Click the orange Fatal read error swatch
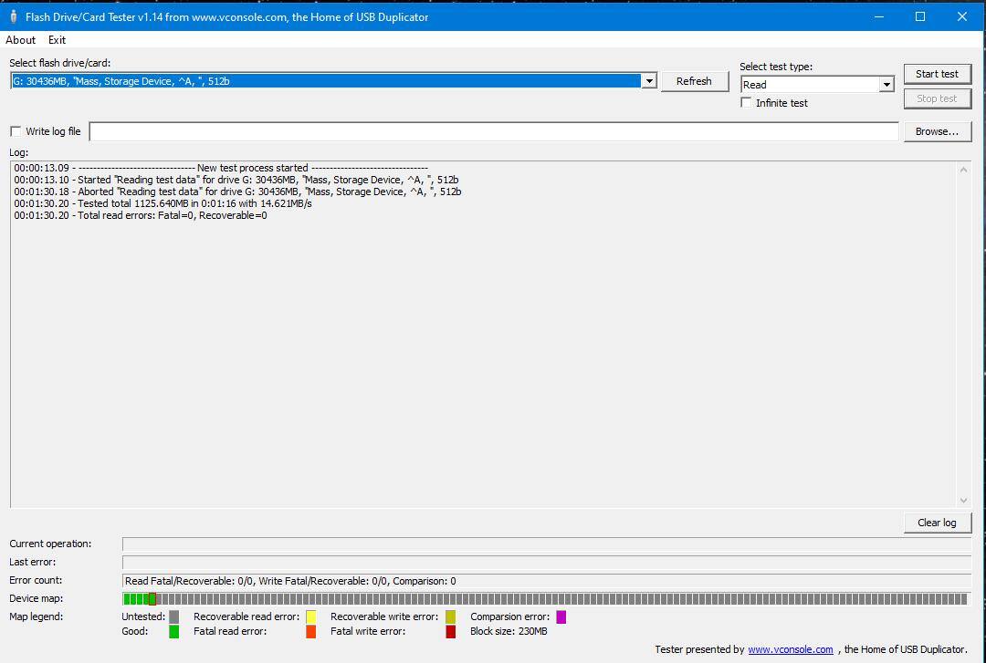Screen dimensions: 986x663 coord(311,632)
